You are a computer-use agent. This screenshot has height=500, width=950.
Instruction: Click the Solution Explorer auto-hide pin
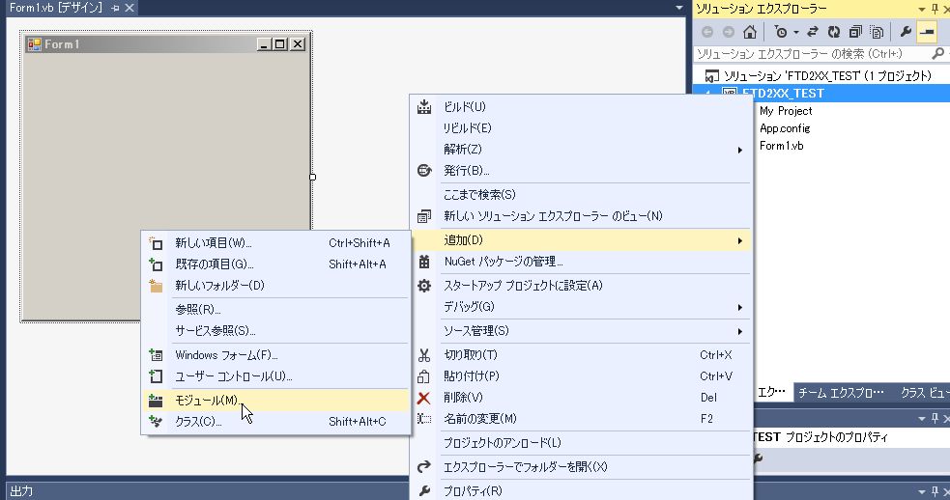[935, 9]
